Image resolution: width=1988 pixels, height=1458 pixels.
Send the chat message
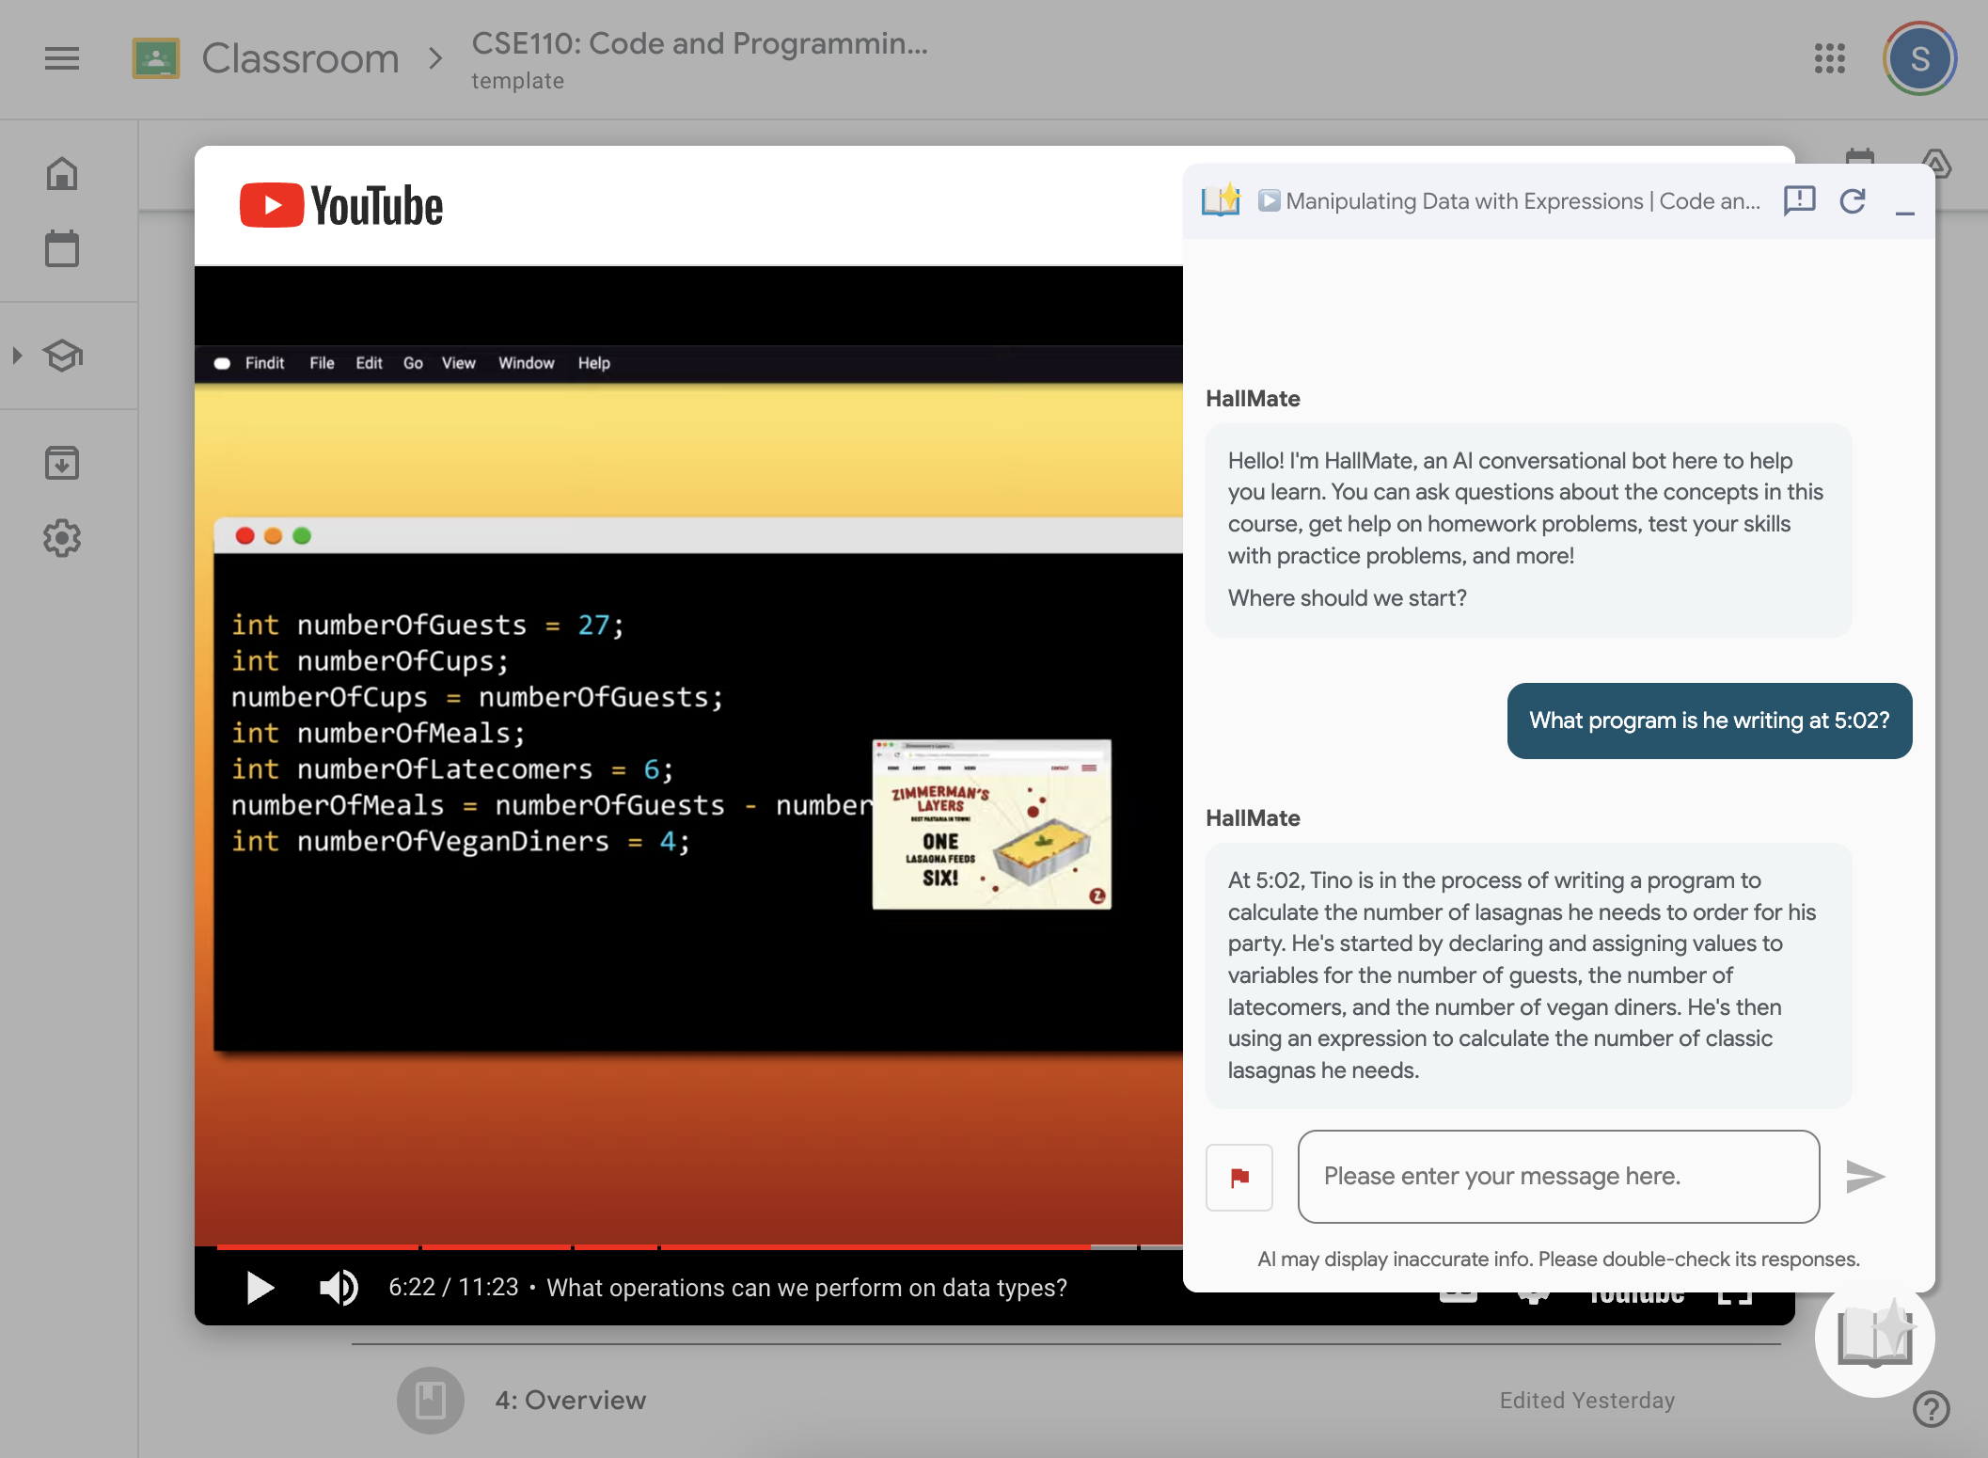1864,1177
